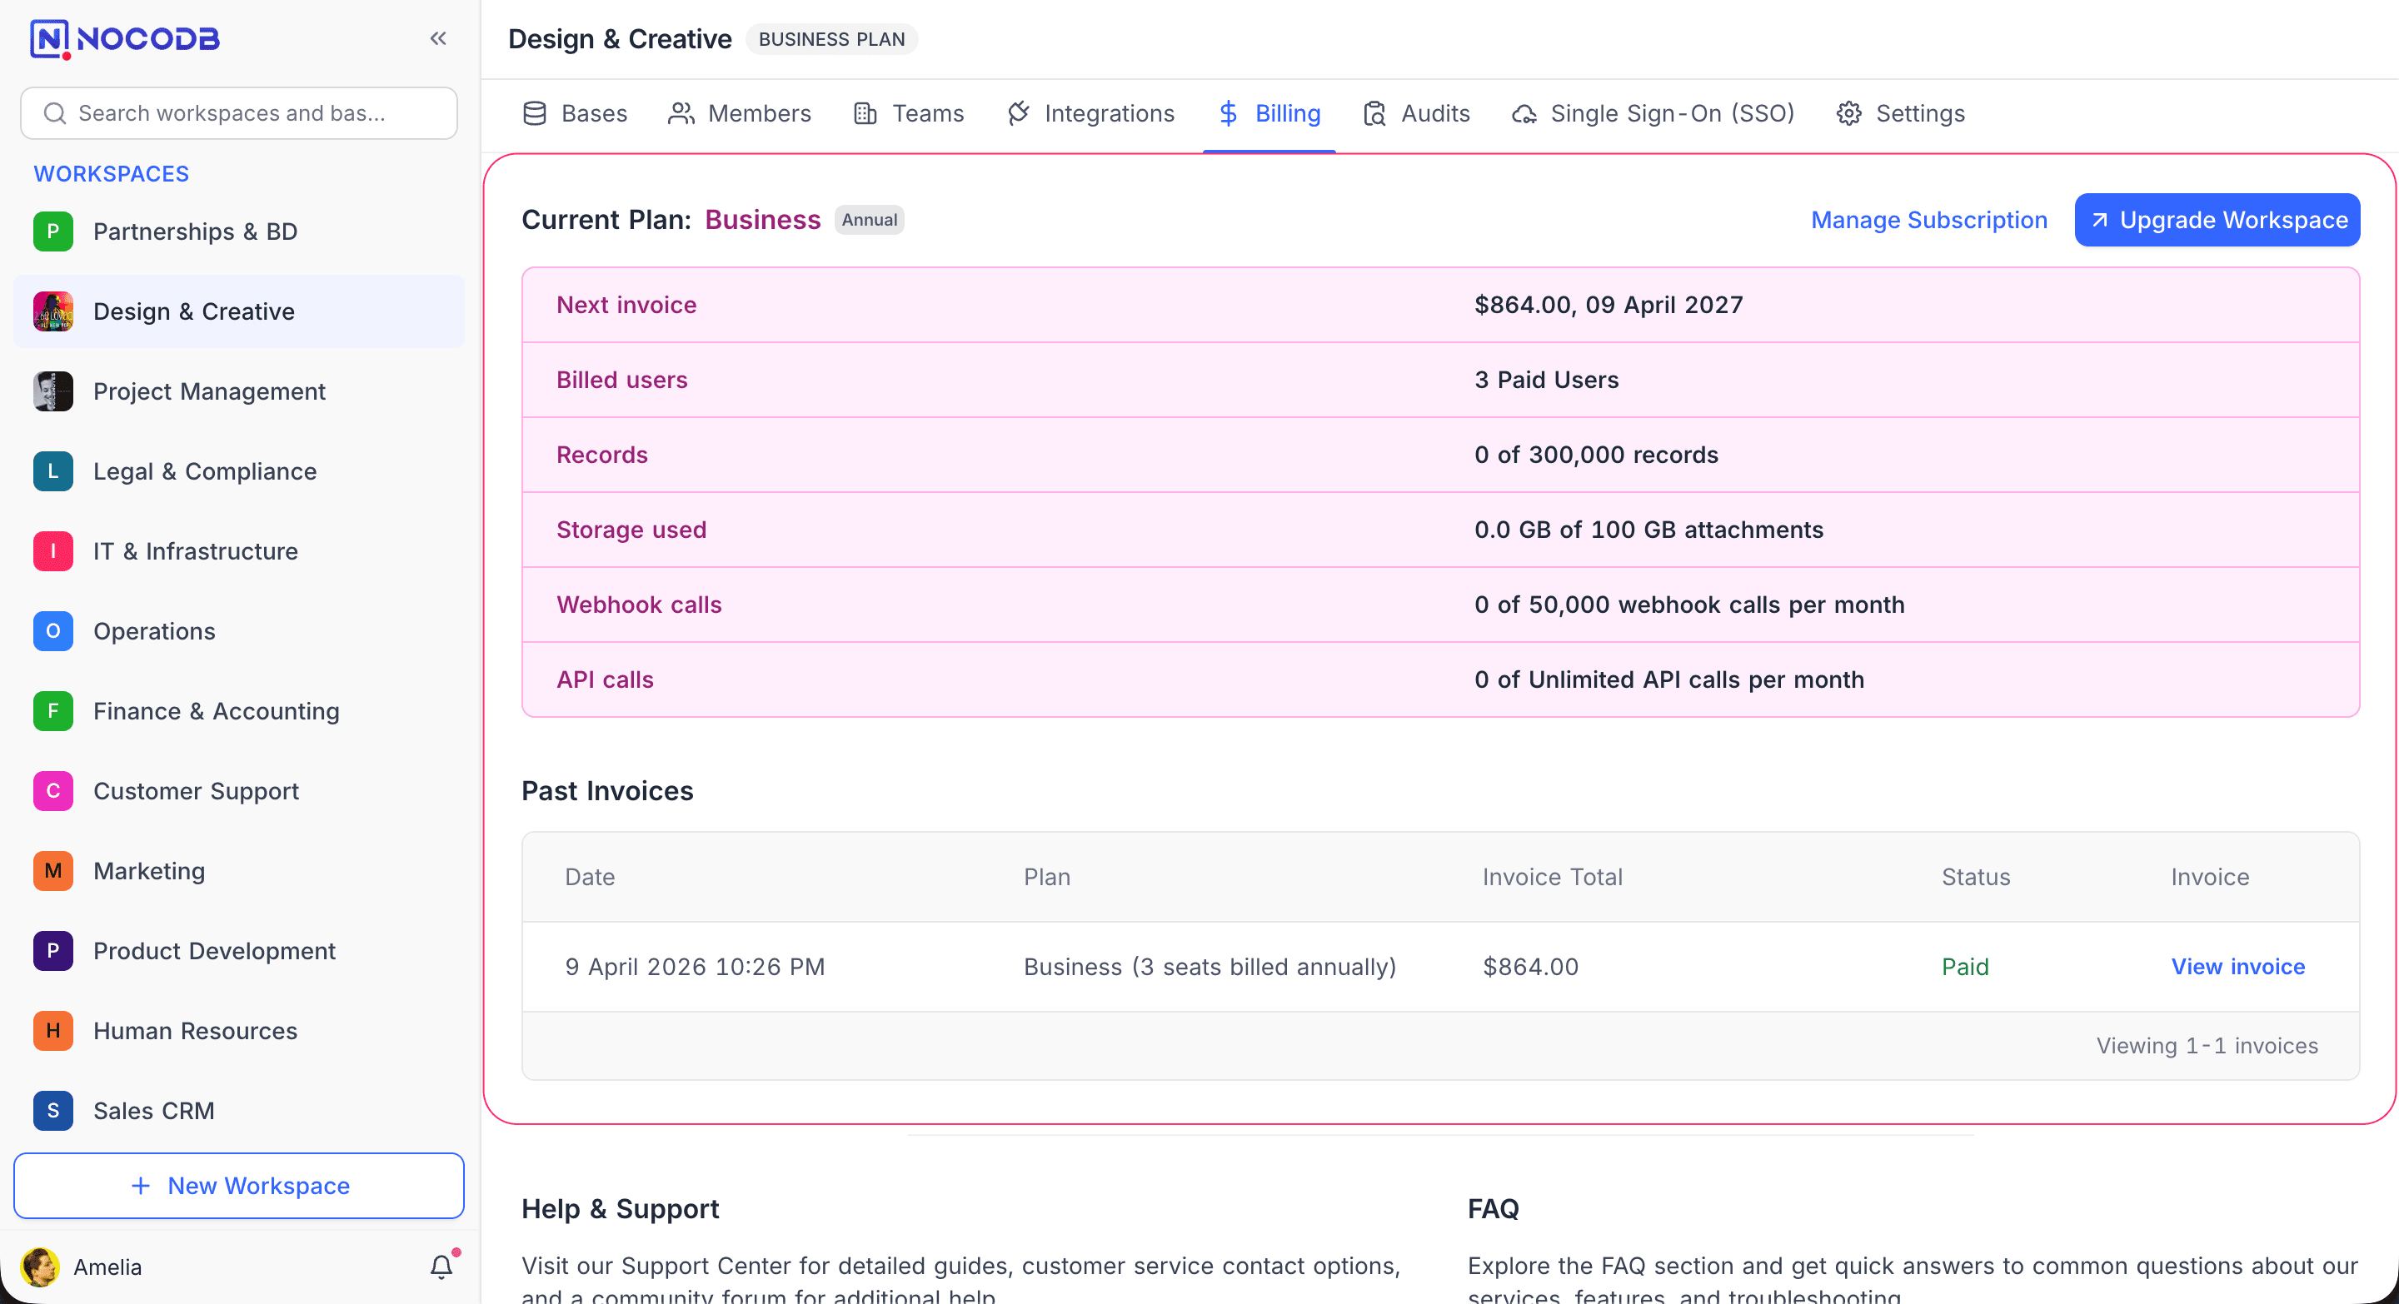Go to Single Sign-On (SSO) tab
Image resolution: width=2399 pixels, height=1304 pixels.
[x=1652, y=113]
